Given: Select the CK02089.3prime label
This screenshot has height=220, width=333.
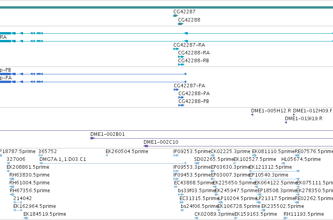Looking at the screenshot, I should [x=214, y=214].
